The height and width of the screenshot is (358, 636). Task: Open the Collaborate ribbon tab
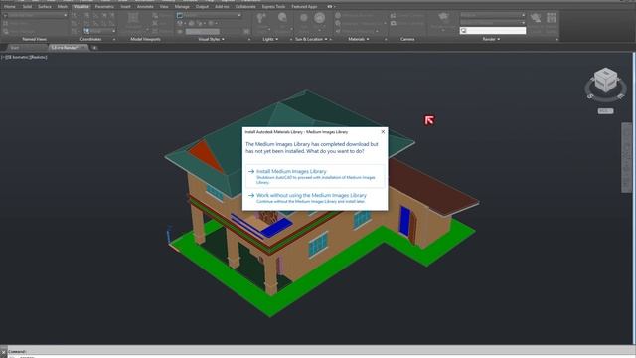[x=245, y=7]
